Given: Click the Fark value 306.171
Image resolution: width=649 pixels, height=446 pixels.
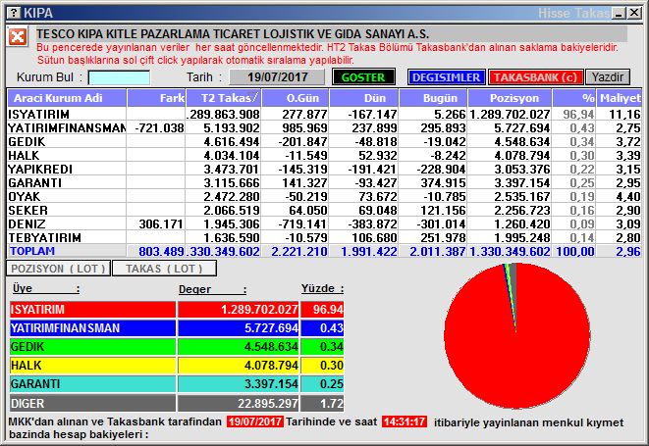Looking at the screenshot, I should [x=161, y=224].
